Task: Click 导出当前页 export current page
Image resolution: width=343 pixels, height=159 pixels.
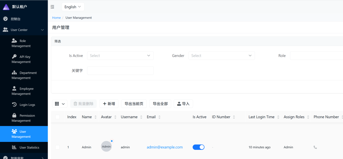Action: [x=134, y=104]
